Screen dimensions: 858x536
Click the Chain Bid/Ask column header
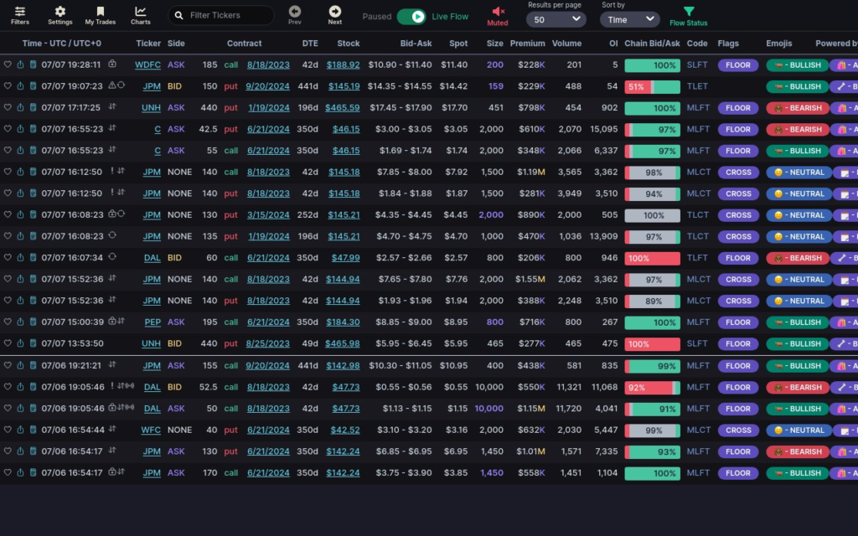(x=652, y=44)
